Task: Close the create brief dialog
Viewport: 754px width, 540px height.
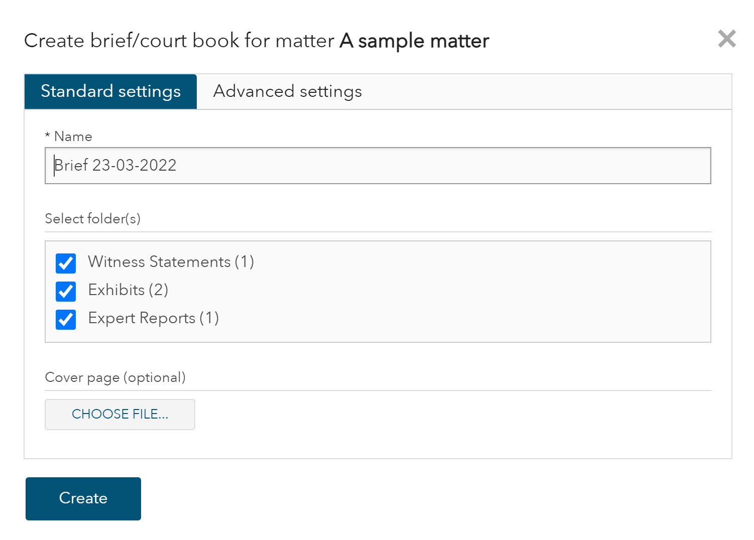Action: coord(726,39)
